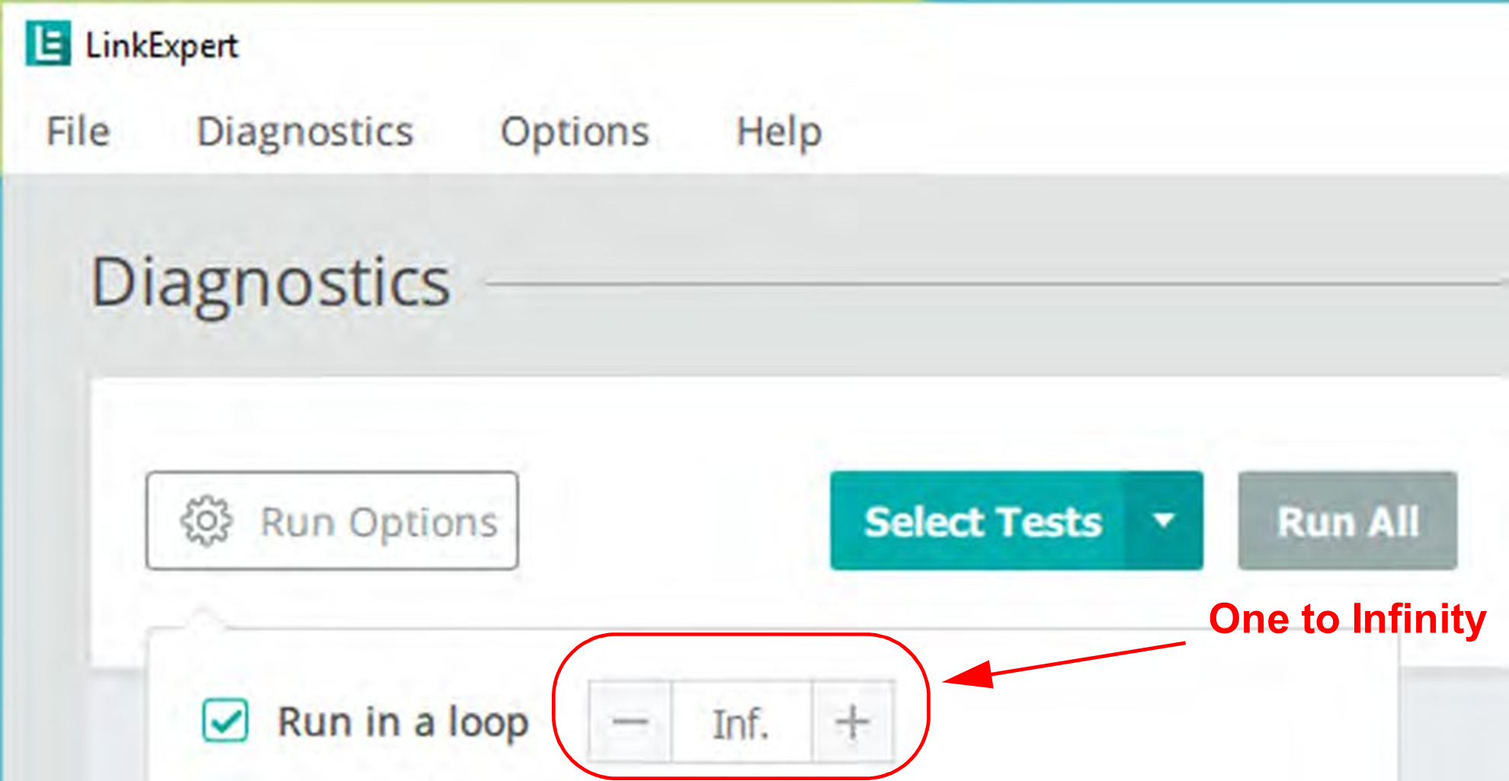Viewport: 1509px width, 781px height.
Task: Click the Run Options popup pointer notch
Action: click(x=202, y=616)
